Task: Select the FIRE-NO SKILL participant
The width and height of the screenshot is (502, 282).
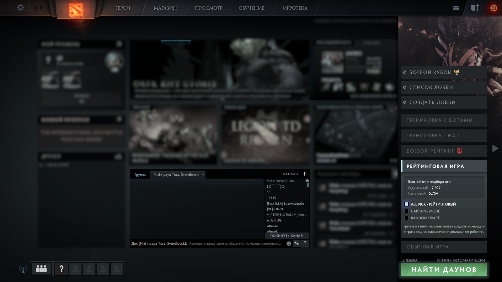Action: pyautogui.click(x=287, y=215)
